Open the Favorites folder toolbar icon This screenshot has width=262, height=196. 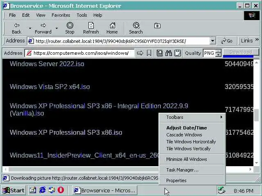point(157,26)
